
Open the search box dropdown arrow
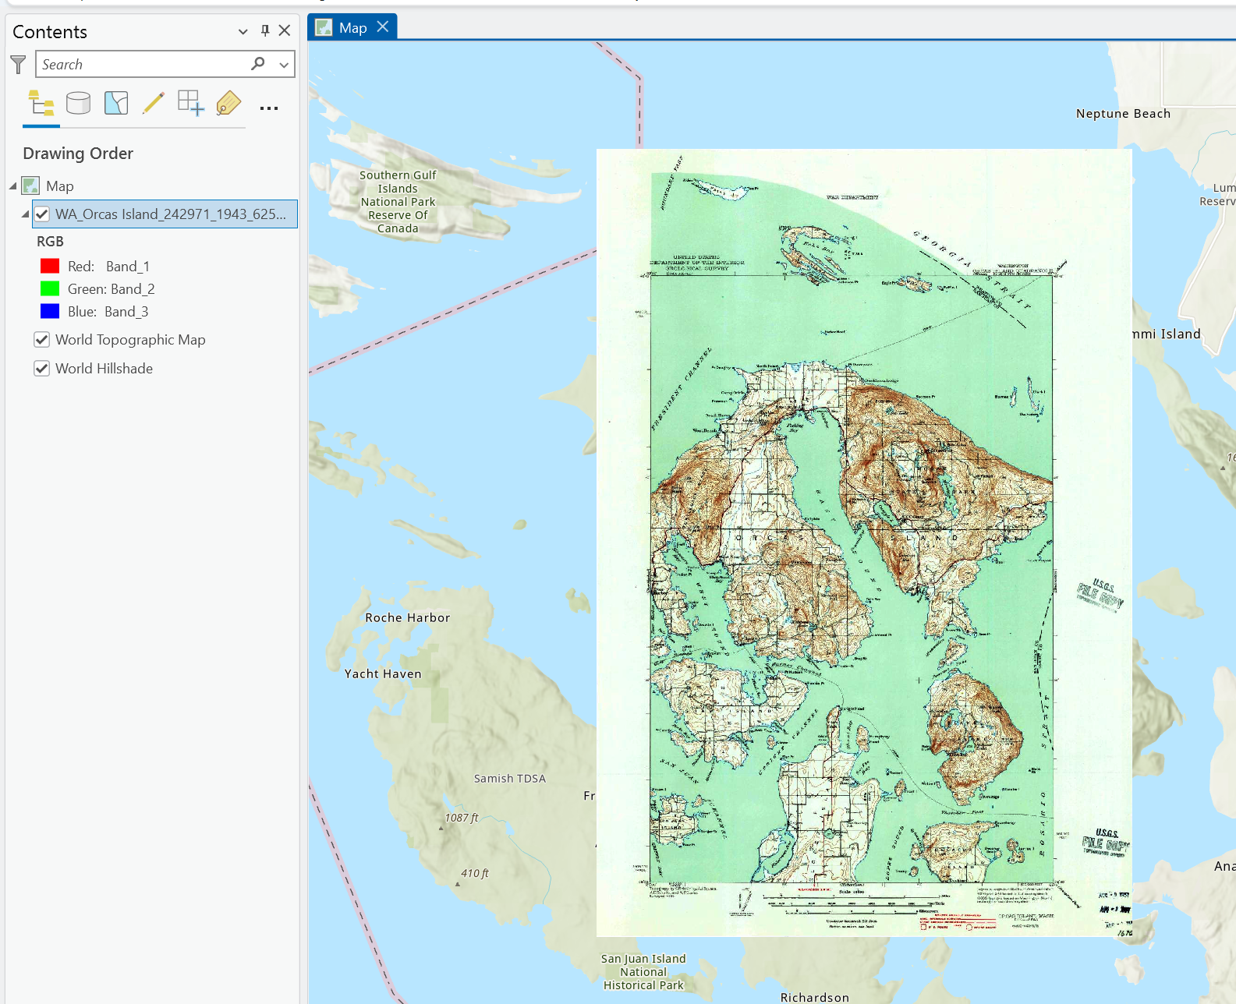pyautogui.click(x=284, y=65)
